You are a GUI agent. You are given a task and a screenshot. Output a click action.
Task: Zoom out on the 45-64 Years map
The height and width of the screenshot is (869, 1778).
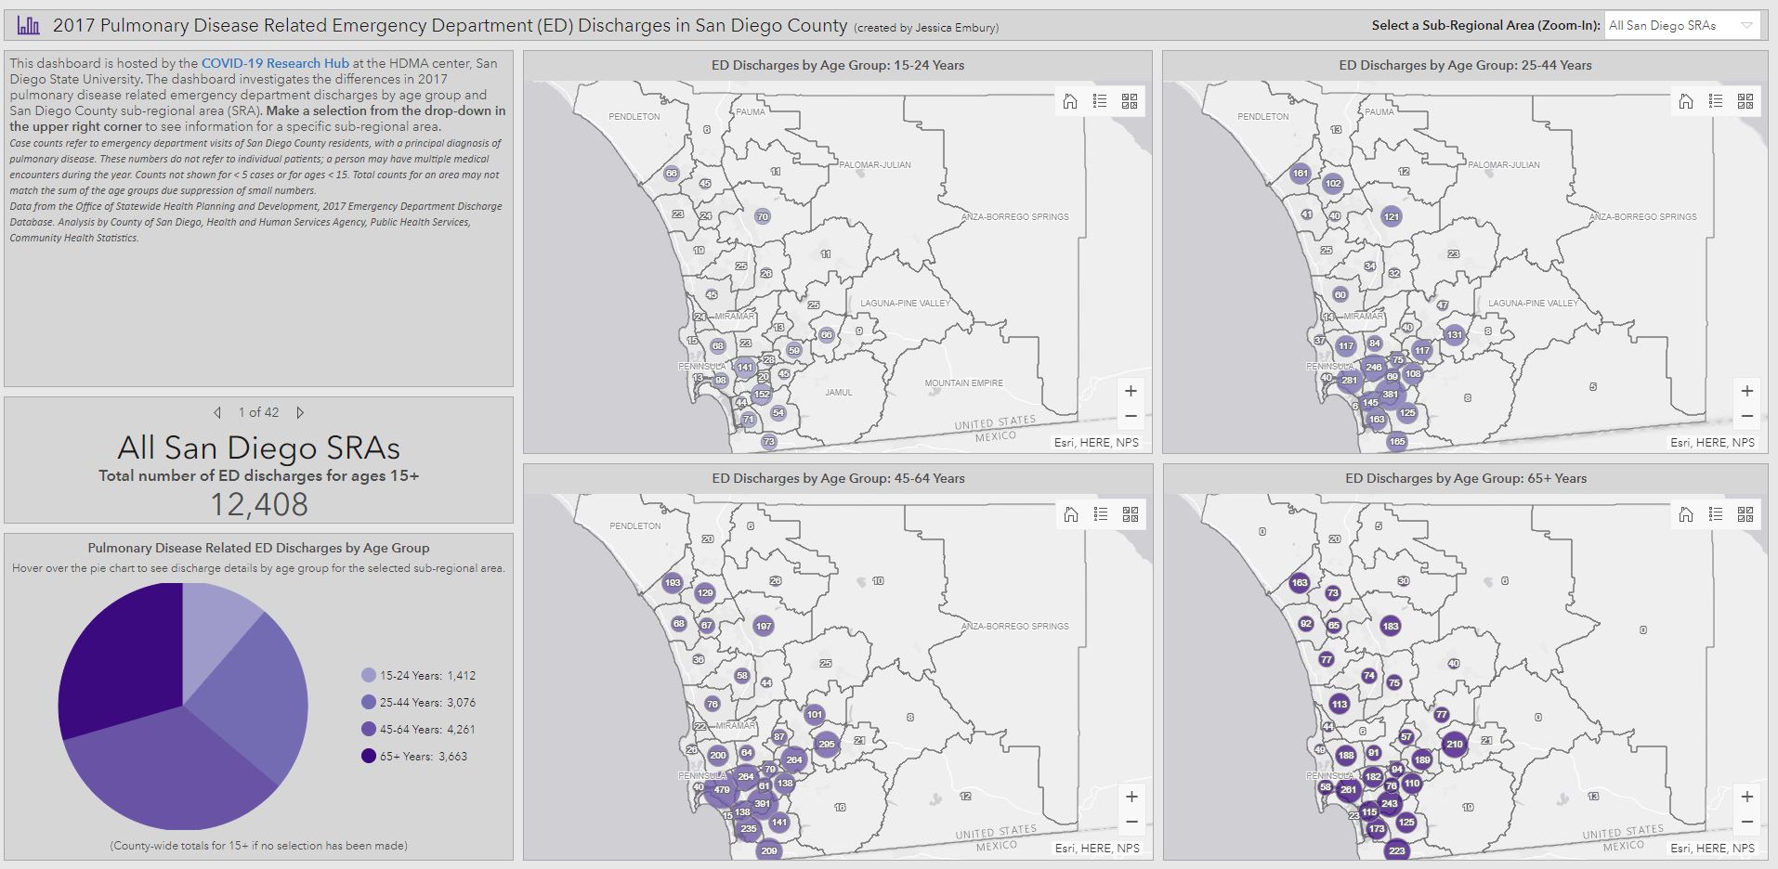[x=1131, y=822]
